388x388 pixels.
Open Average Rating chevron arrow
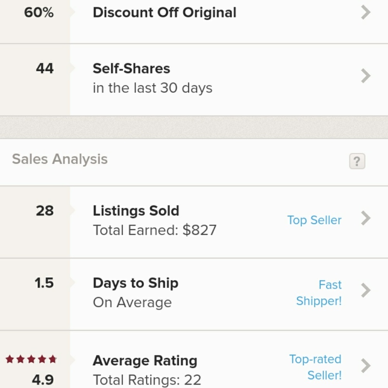point(366,366)
